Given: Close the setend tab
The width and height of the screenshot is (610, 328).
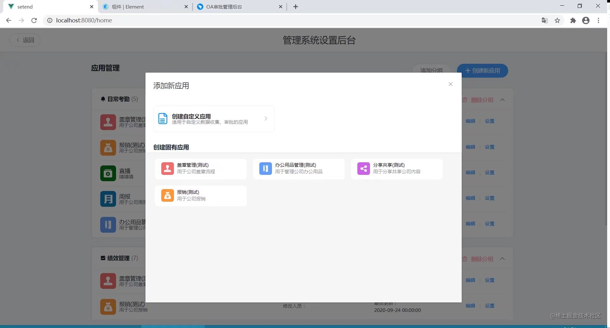Looking at the screenshot, I should click(92, 7).
